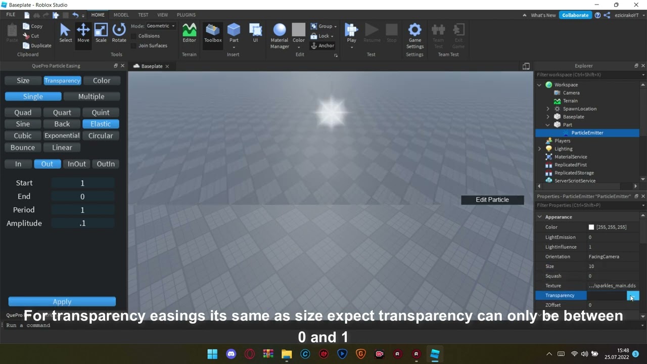Click the help question mark icon
Screen dimensions: 647x364
coord(598,15)
